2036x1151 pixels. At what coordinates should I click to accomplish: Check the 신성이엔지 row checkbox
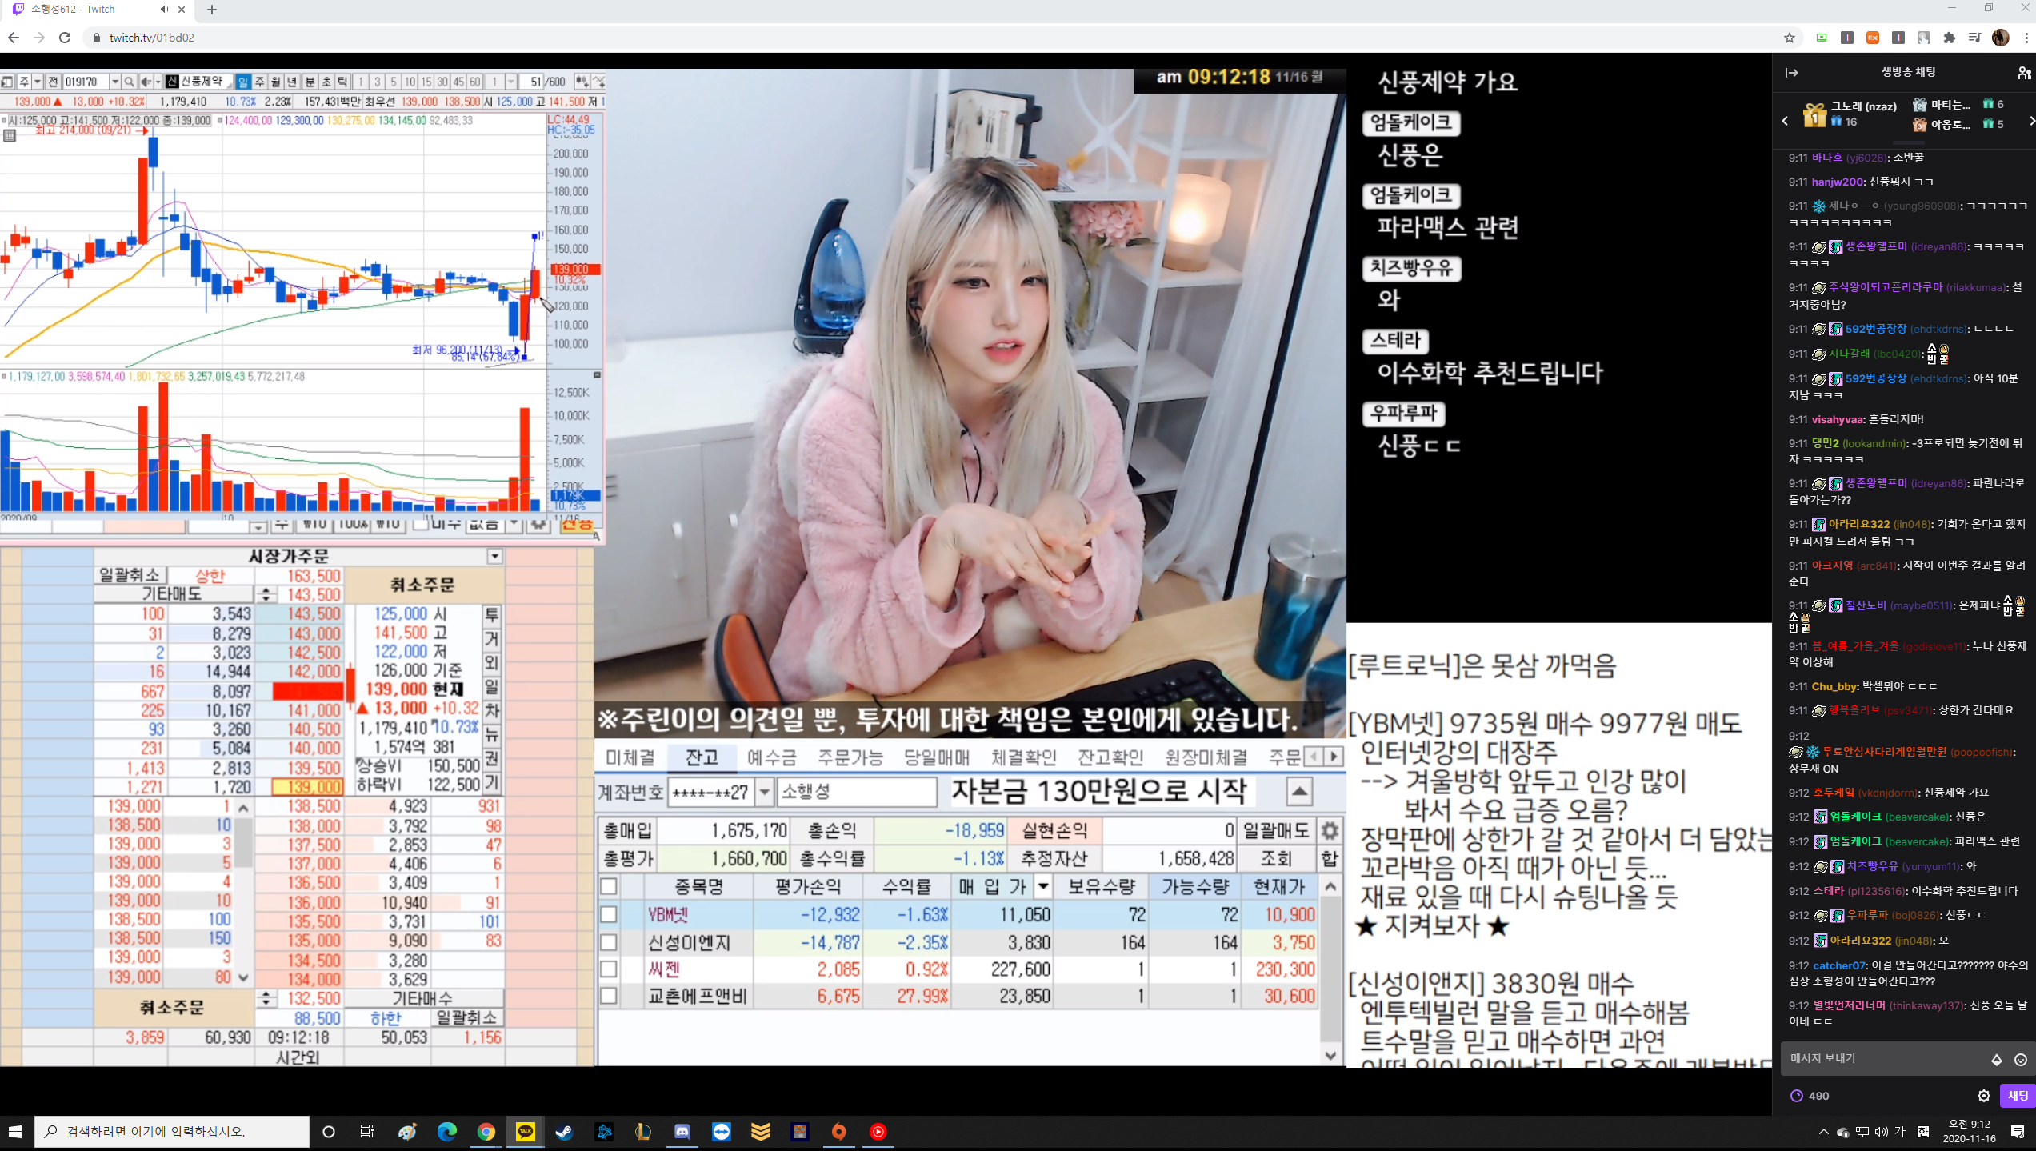point(609,943)
